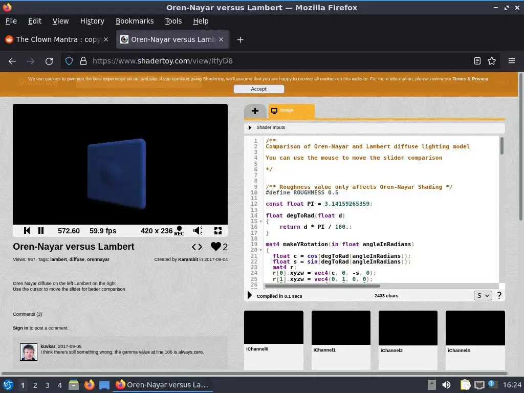Open the File menu
Image resolution: width=524 pixels, height=393 pixels.
tap(11, 21)
